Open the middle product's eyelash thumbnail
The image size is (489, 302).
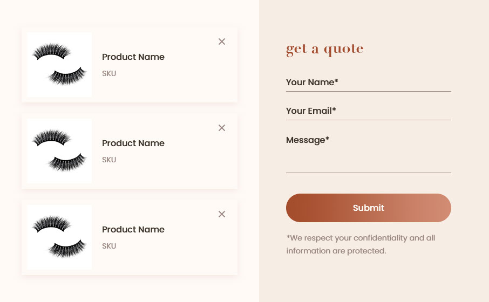click(59, 151)
